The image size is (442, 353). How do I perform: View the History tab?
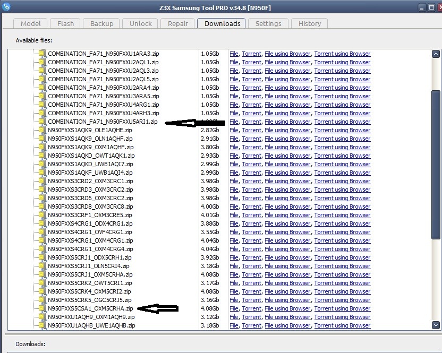pos(310,23)
